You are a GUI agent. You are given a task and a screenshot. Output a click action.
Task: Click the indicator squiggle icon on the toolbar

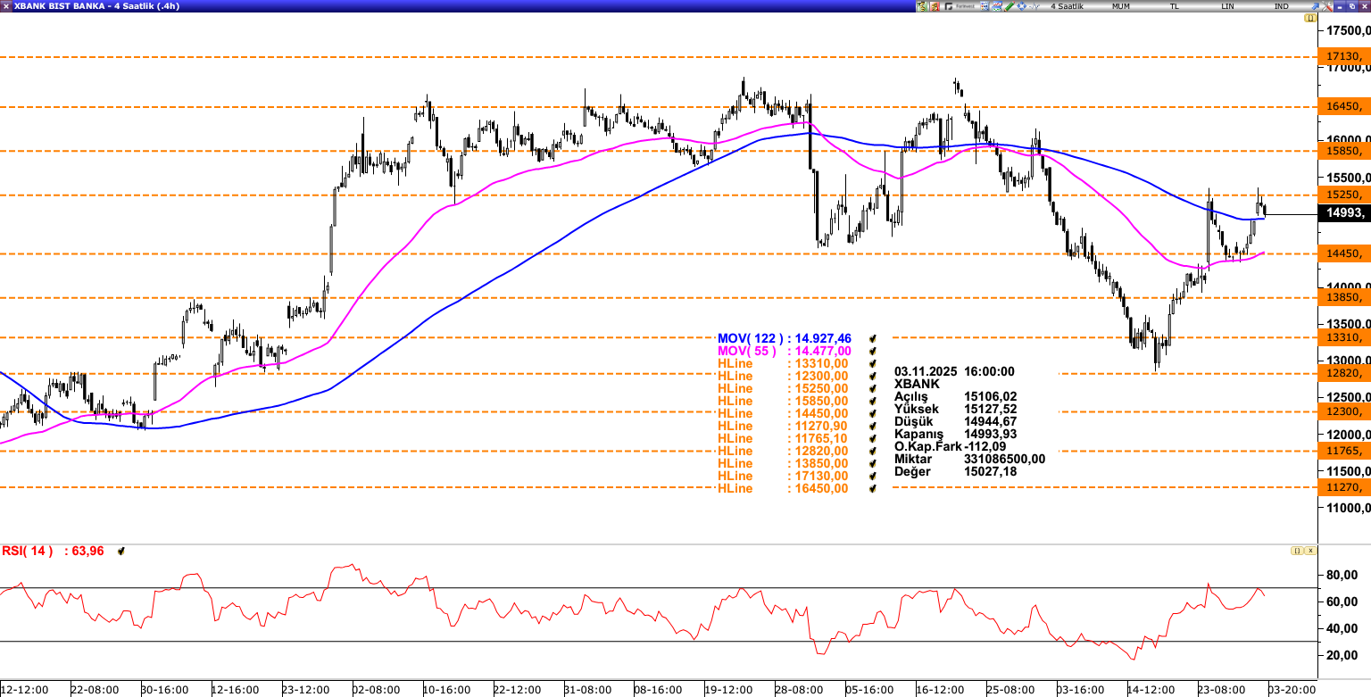[x=1034, y=5]
